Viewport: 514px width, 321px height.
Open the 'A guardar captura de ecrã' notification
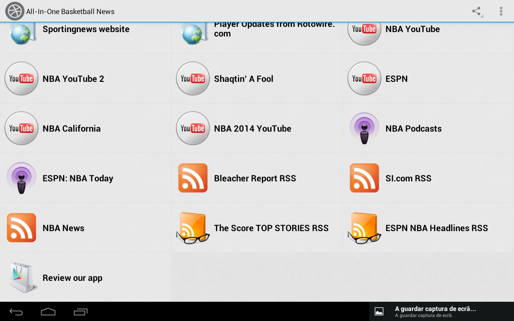pyautogui.click(x=442, y=311)
